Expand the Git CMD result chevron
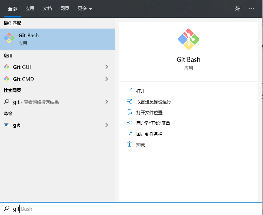 pyautogui.click(x=107, y=79)
